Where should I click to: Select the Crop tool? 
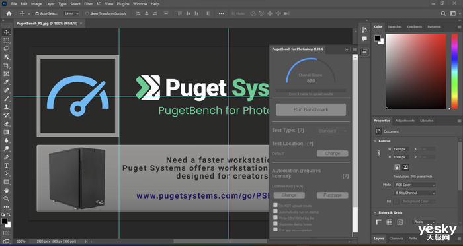[6, 65]
